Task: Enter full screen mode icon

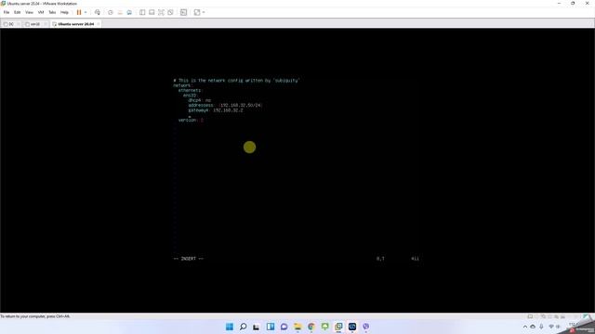Action: coord(161,12)
